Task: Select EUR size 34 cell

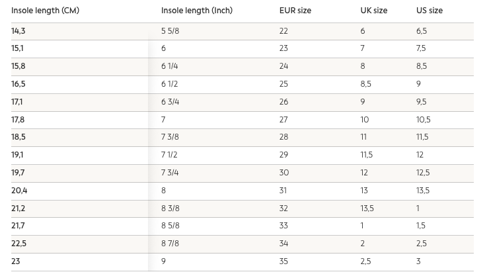Action: 284,244
